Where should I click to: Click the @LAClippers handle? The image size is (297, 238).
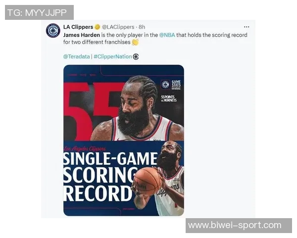point(118,27)
